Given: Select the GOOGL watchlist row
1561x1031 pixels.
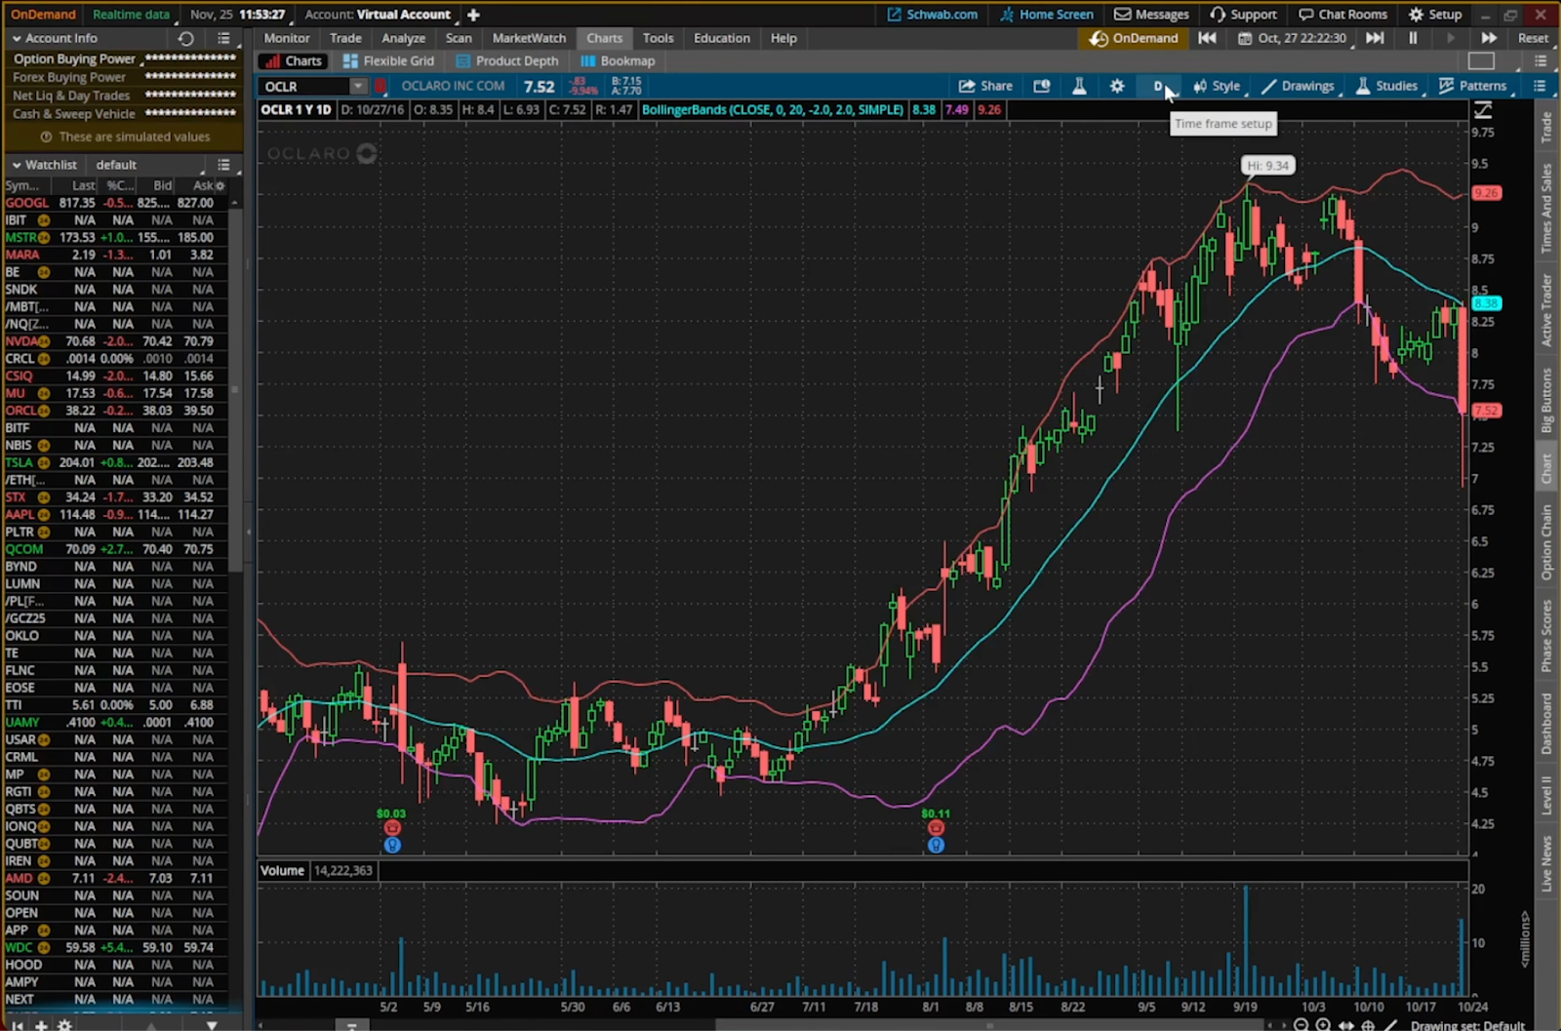Looking at the screenshot, I should [114, 203].
